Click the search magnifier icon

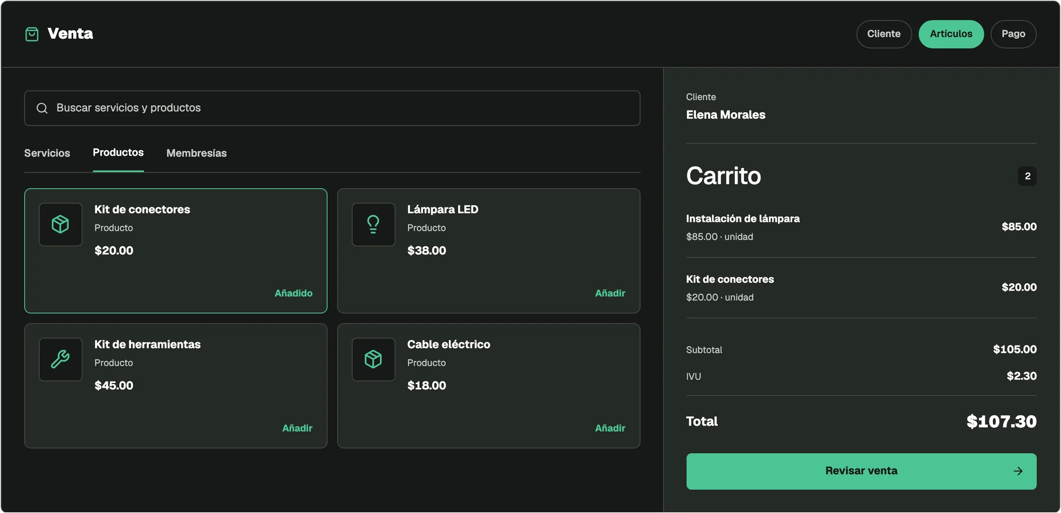pyautogui.click(x=42, y=108)
